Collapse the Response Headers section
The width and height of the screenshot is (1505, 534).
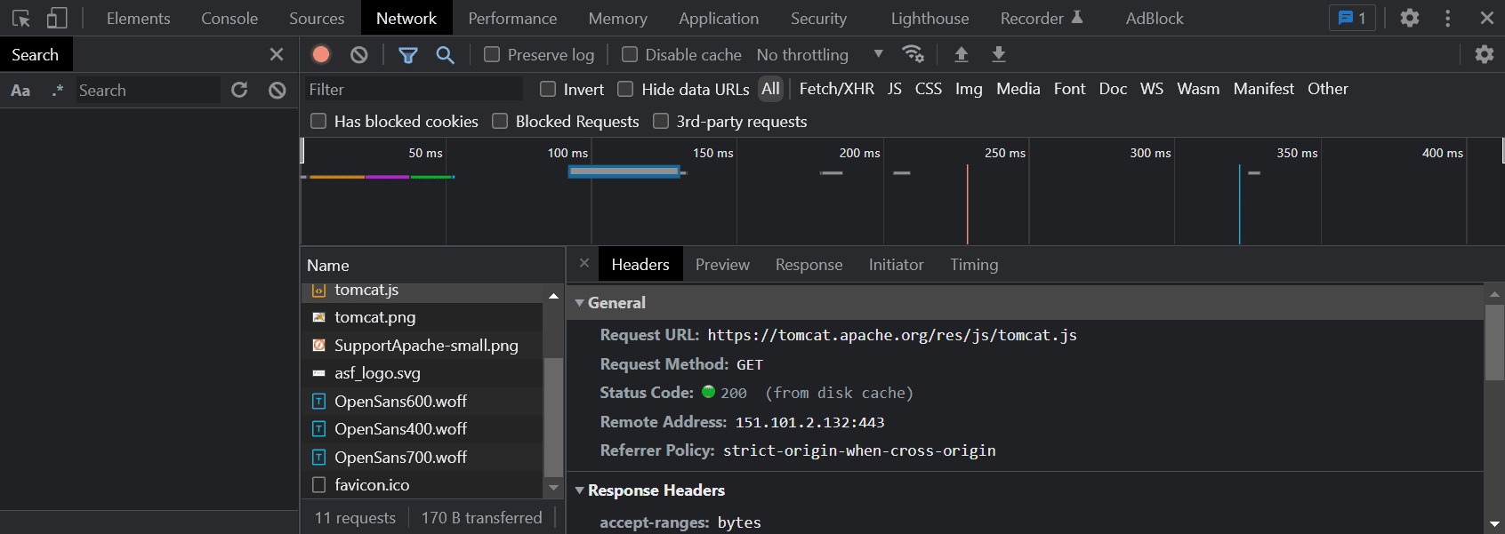tap(580, 490)
